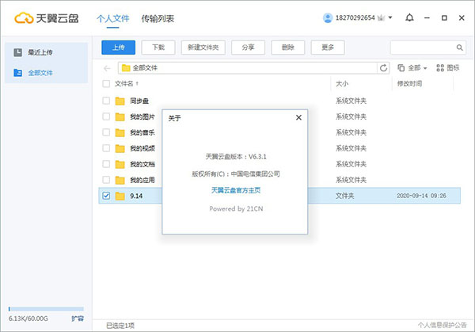Viewport: 475px width, 332px height.
Task: Check the 我的视频 row checkbox
Action: click(x=106, y=148)
